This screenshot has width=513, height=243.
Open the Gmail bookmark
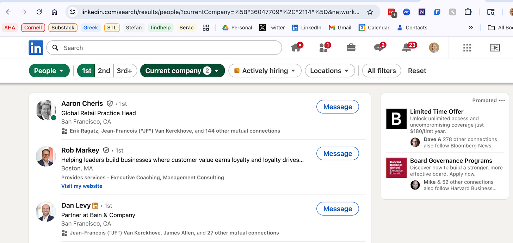340,27
